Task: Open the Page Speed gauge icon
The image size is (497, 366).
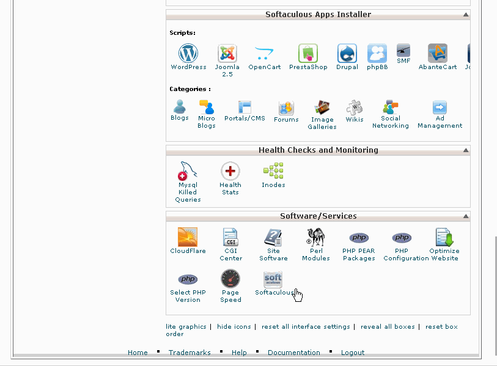Action: coord(230,279)
